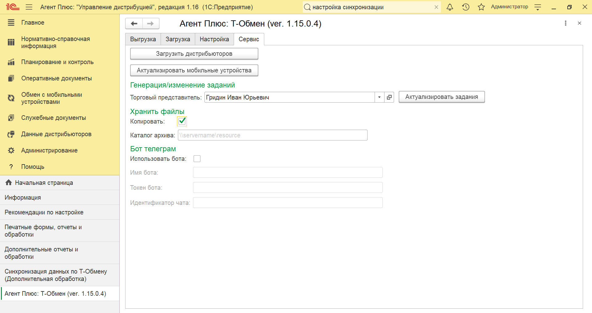This screenshot has width=592, height=313.
Task: Open the service settings icon next to Администратор
Action: (538, 7)
